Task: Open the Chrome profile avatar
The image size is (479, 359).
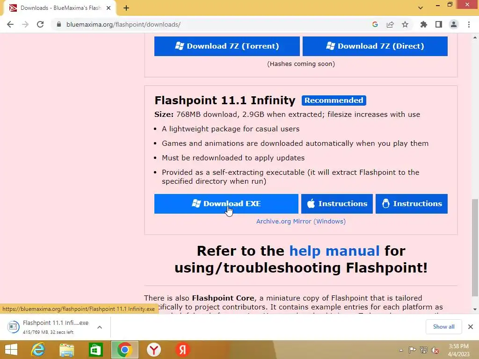Action: pos(454,24)
